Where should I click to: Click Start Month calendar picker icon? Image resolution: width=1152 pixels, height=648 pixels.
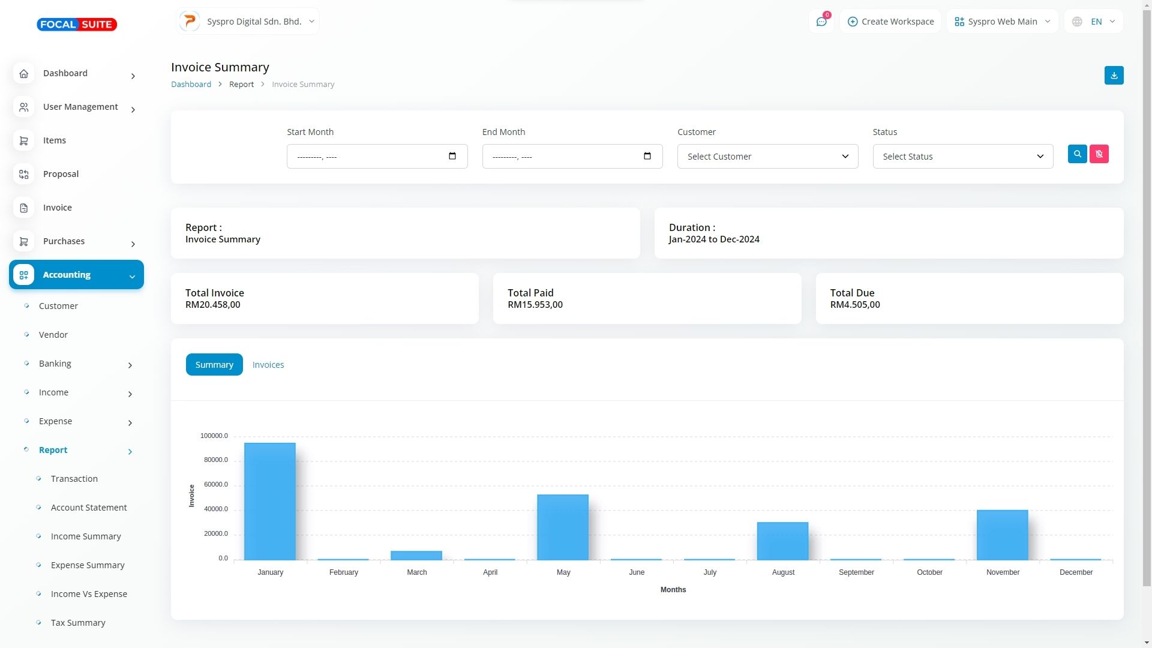[x=452, y=156]
